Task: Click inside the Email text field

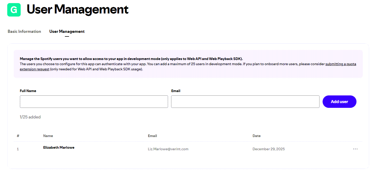Action: pyautogui.click(x=245, y=101)
